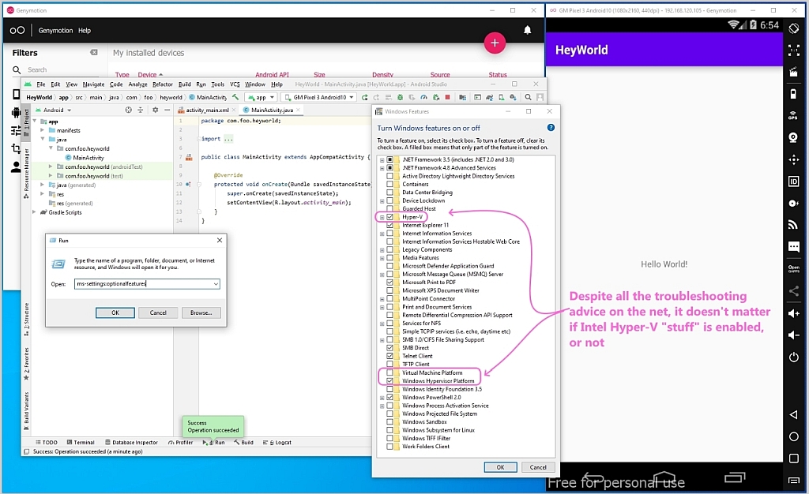809x494 pixels.
Task: Click the Debug app bug icon
Action: coord(400,97)
